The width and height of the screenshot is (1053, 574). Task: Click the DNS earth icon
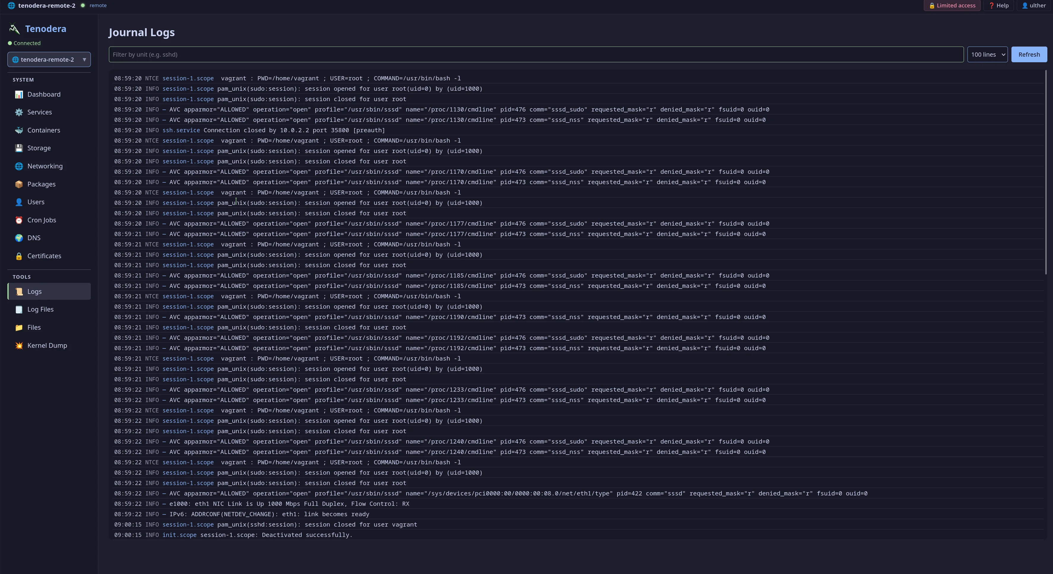[19, 238]
